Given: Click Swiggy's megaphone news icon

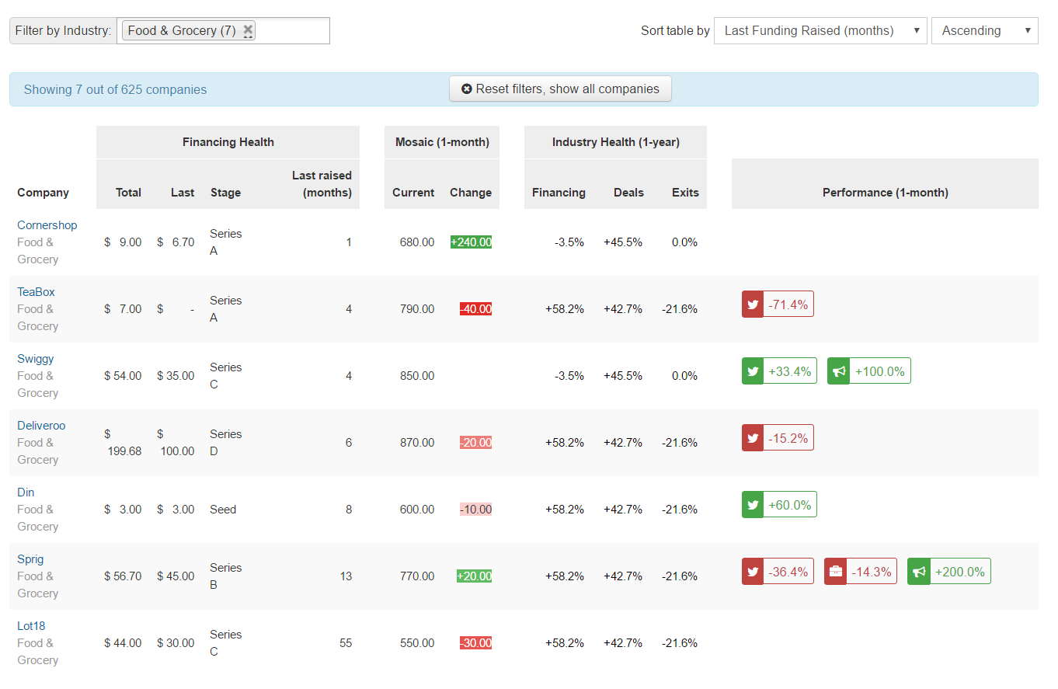Looking at the screenshot, I should click(838, 371).
